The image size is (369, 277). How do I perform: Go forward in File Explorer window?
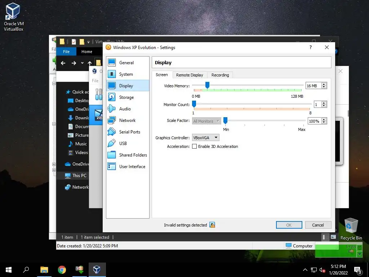pyautogui.click(x=74, y=63)
